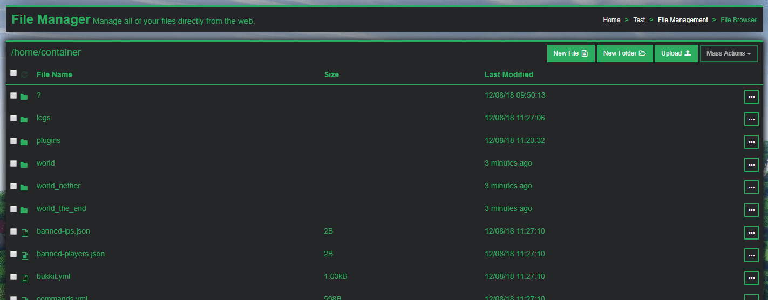
Task: Expand the options menu for bukkit.yml
Action: tap(751, 278)
